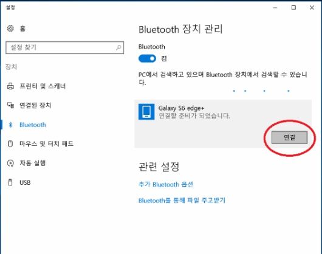Click the USB drive icon
322x254 pixels.
click(x=10, y=182)
